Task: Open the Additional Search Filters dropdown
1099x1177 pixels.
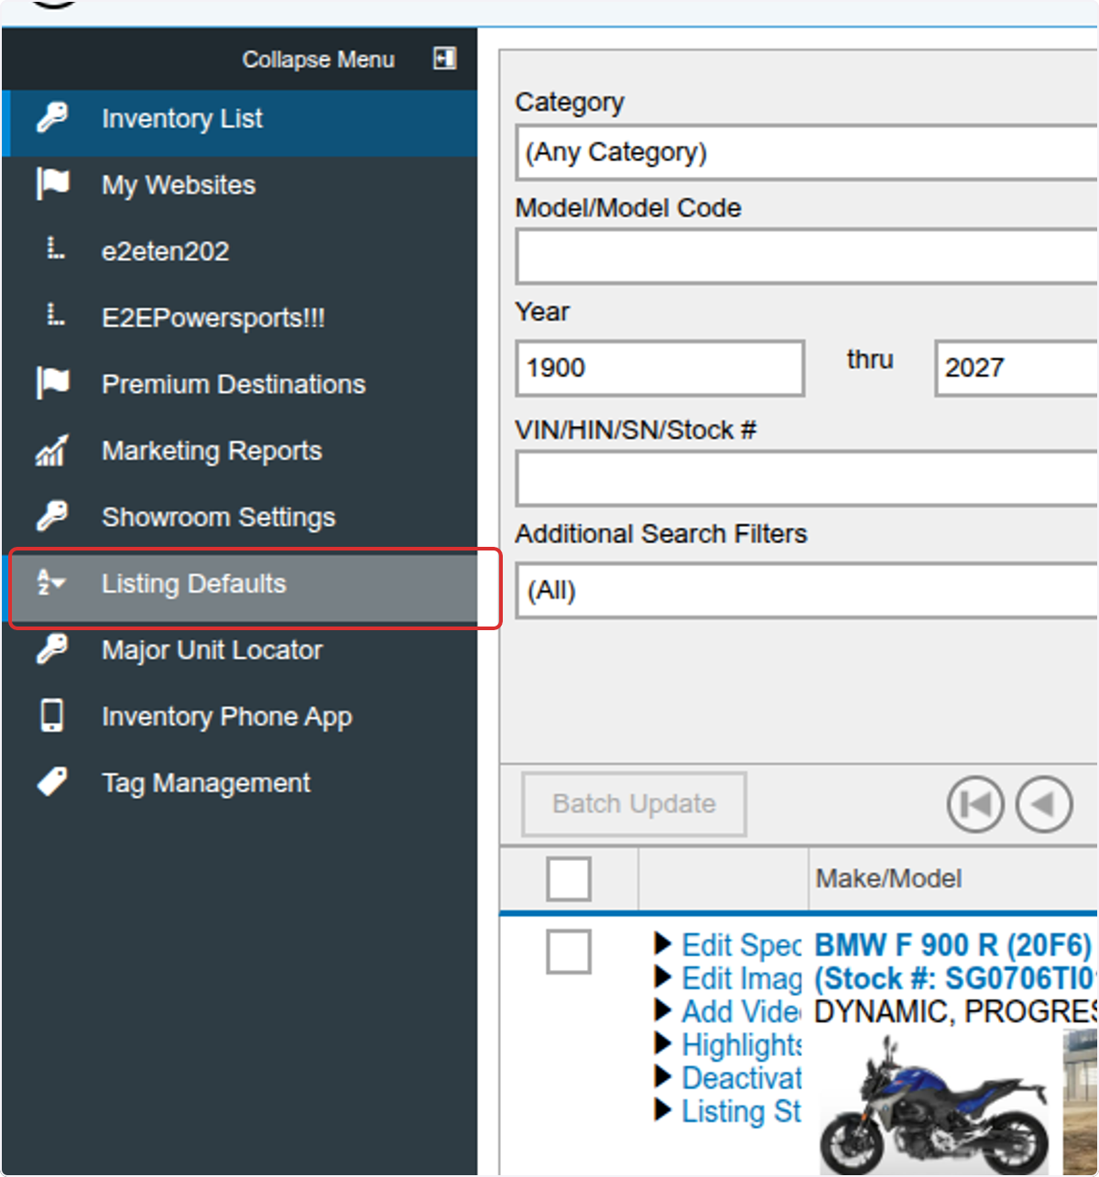Action: coord(807,591)
